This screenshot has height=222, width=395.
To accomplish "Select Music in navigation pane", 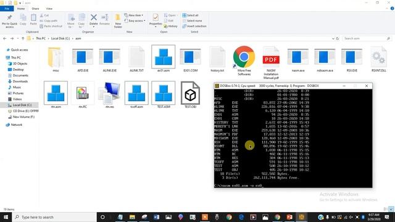I will point(15,88).
